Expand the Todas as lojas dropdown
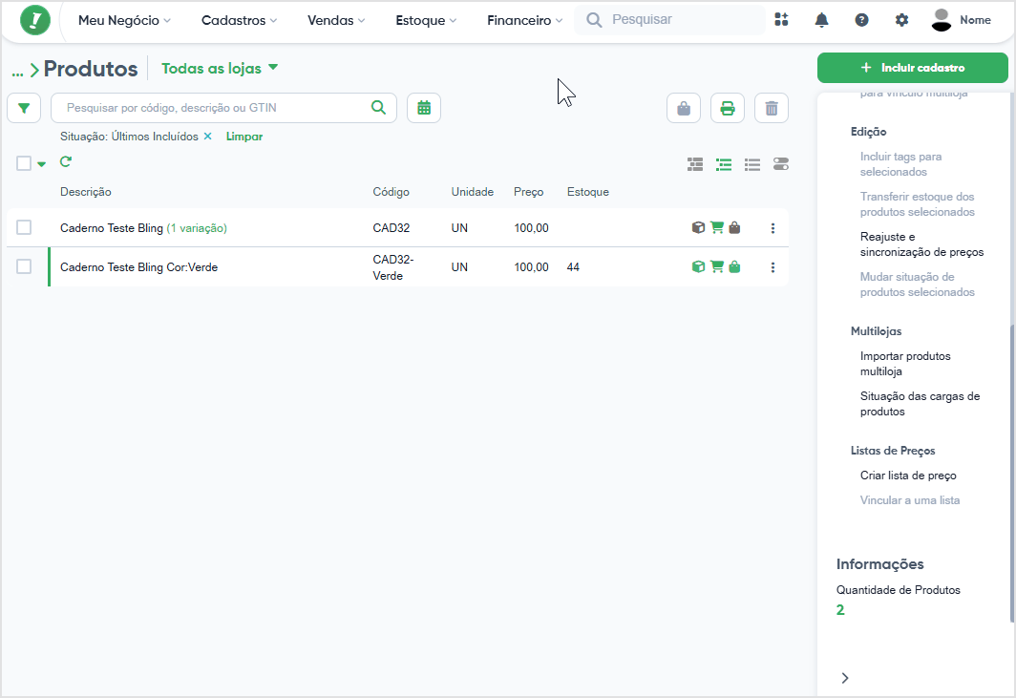The image size is (1016, 698). tap(220, 68)
